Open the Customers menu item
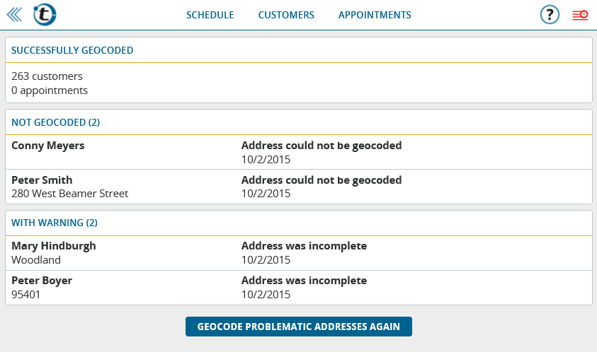This screenshot has width=597, height=352. (286, 15)
